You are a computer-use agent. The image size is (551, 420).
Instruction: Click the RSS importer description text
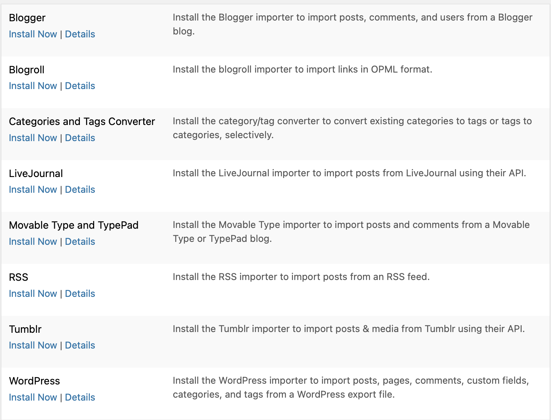tap(302, 277)
